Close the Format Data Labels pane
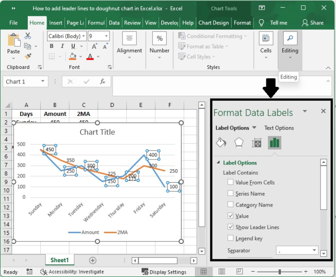 coord(324,111)
